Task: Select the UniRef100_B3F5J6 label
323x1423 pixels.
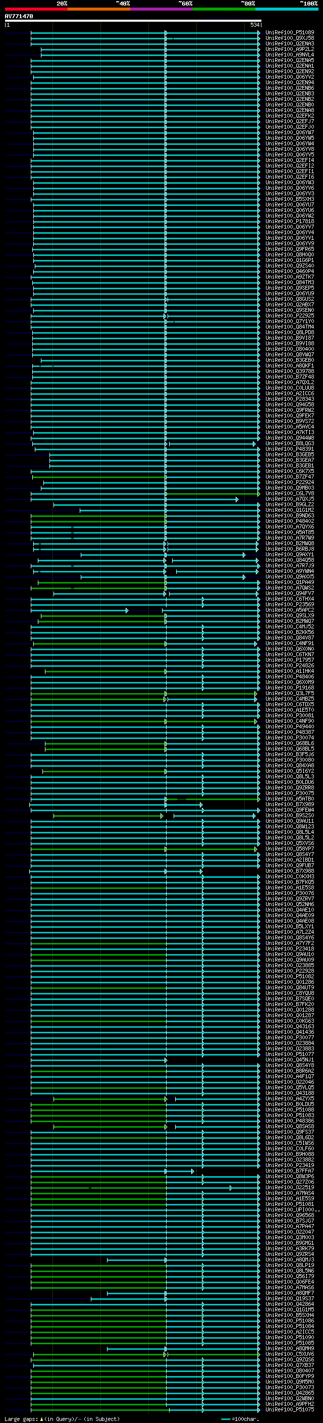Action: pyautogui.click(x=290, y=754)
